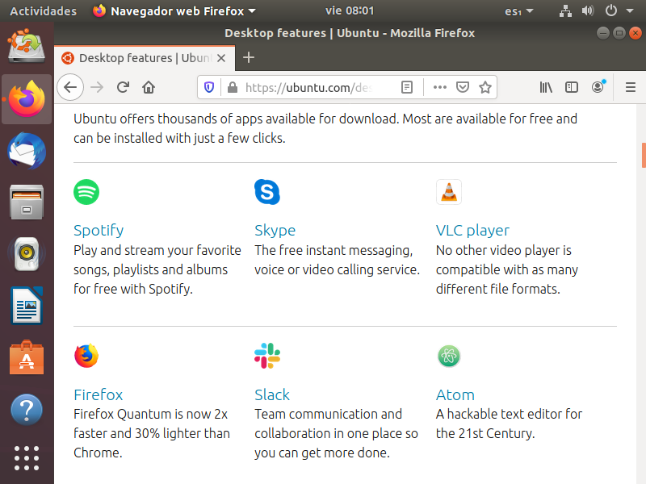Click the Firefox logo on the webpage
Image resolution: width=646 pixels, height=484 pixels.
pos(86,356)
